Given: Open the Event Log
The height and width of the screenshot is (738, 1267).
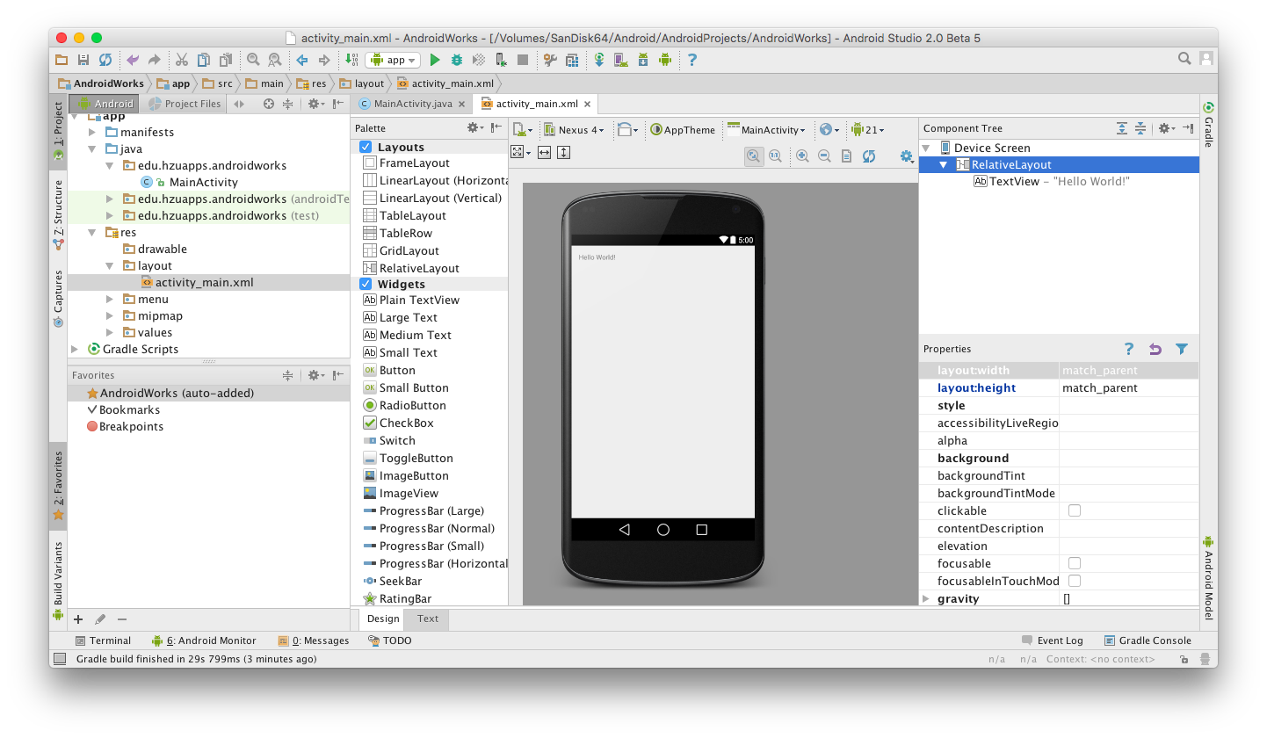Looking at the screenshot, I should coord(1053,640).
